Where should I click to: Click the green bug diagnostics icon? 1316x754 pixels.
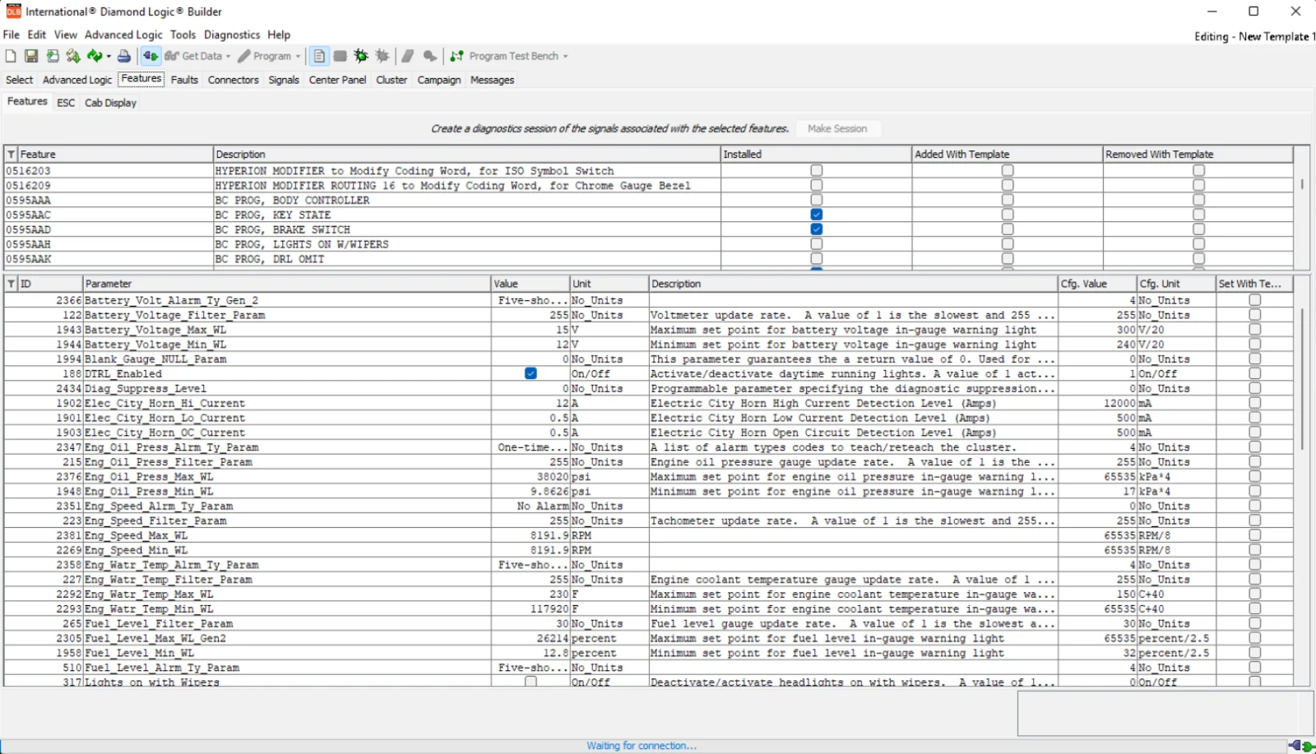361,56
